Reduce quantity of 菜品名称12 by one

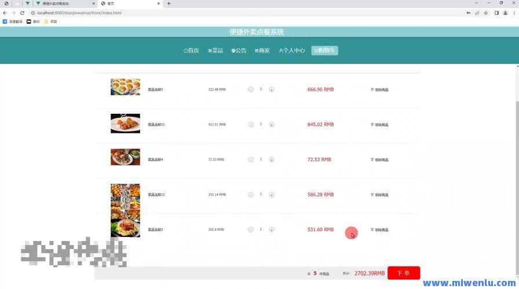tap(250, 195)
